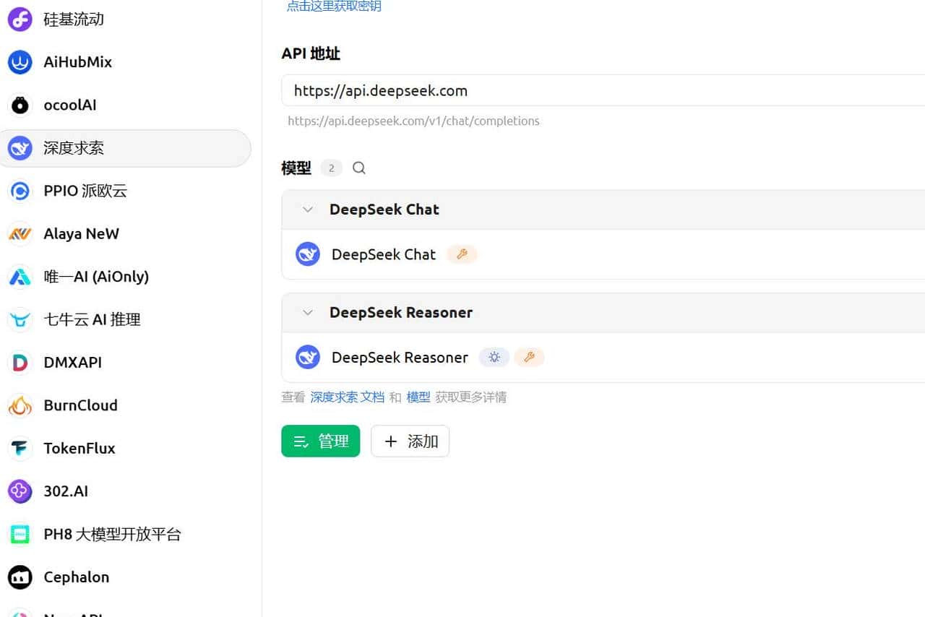
Task: Click the Alaya NeW provider icon
Action: [x=20, y=233]
